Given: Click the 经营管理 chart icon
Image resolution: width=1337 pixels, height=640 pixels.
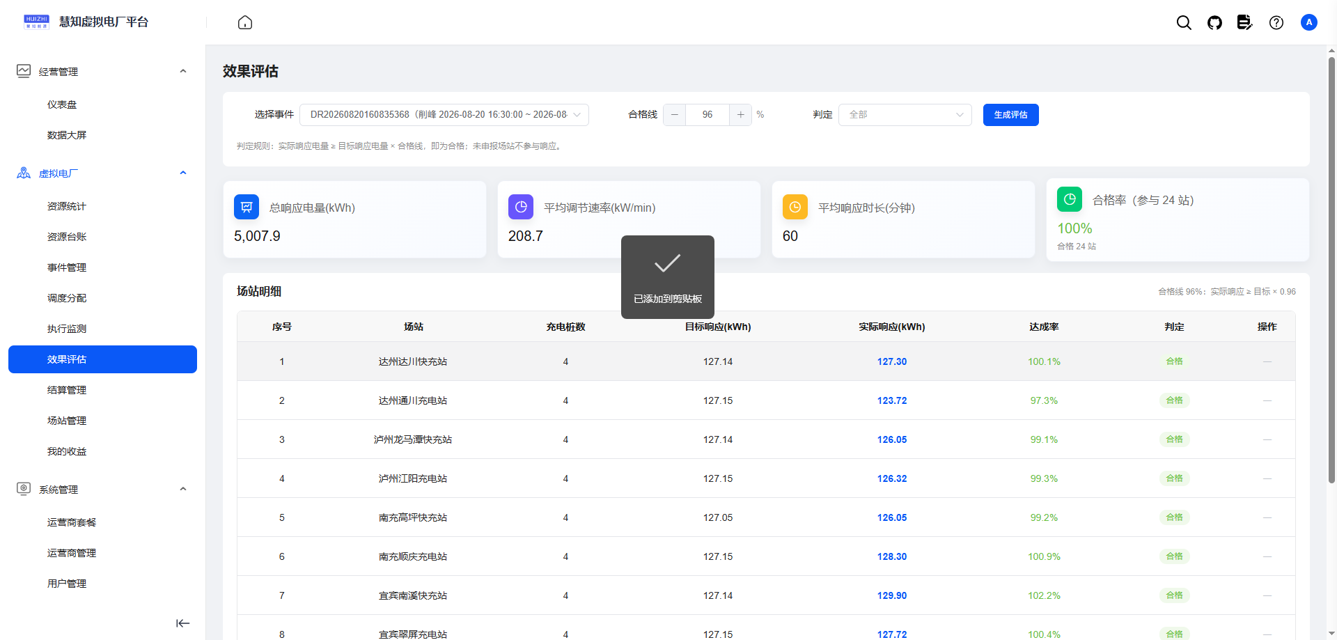Looking at the screenshot, I should point(24,71).
